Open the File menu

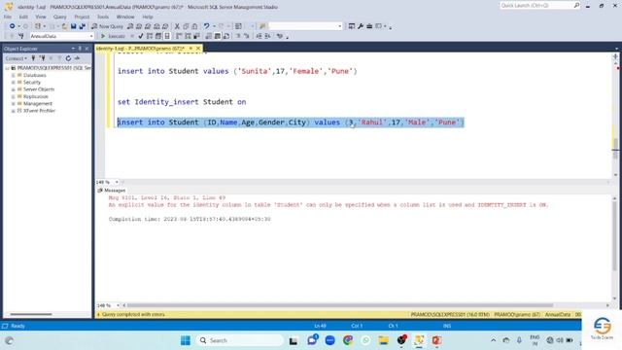[8, 17]
